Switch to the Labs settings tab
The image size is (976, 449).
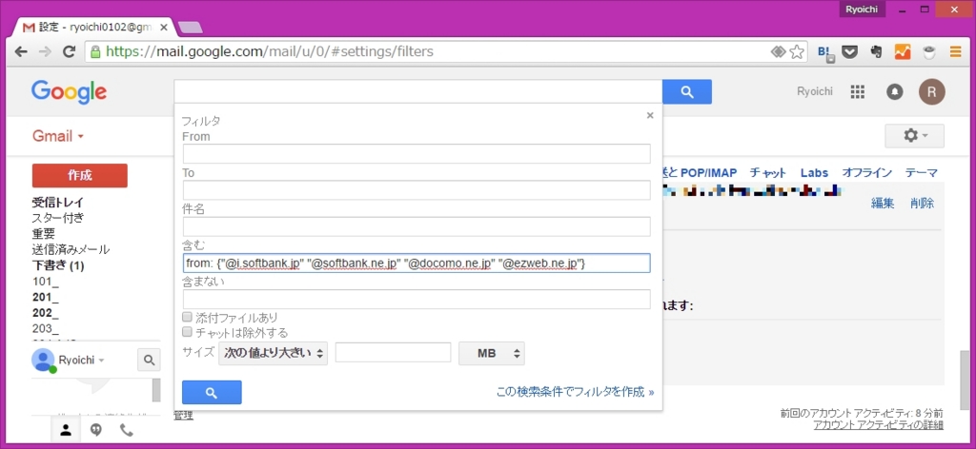814,172
